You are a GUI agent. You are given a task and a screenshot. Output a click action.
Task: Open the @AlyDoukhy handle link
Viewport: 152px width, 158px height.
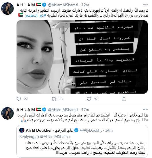tap(91, 131)
